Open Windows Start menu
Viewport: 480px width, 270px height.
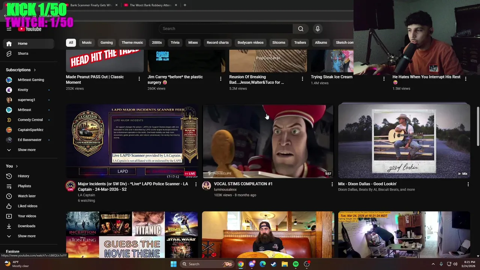pos(174,264)
